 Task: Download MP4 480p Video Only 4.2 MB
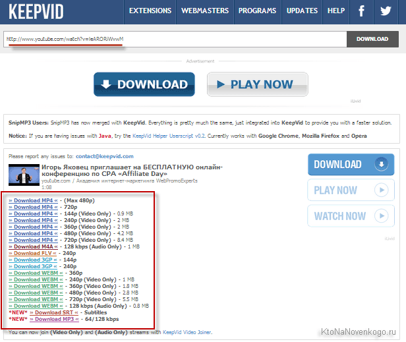(33, 233)
